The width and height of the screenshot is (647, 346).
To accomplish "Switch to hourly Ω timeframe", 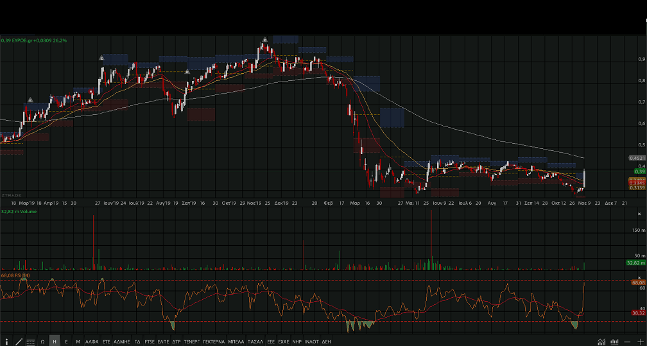I will tap(42, 342).
